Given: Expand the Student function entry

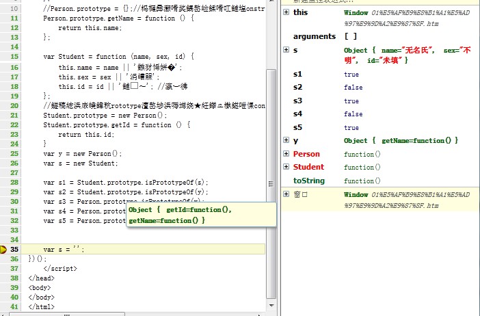Looking at the screenshot, I should (x=286, y=167).
